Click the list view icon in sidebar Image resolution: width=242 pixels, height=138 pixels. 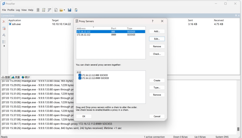click(x=4, y=42)
